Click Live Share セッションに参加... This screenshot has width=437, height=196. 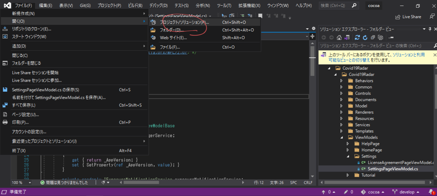74,80
